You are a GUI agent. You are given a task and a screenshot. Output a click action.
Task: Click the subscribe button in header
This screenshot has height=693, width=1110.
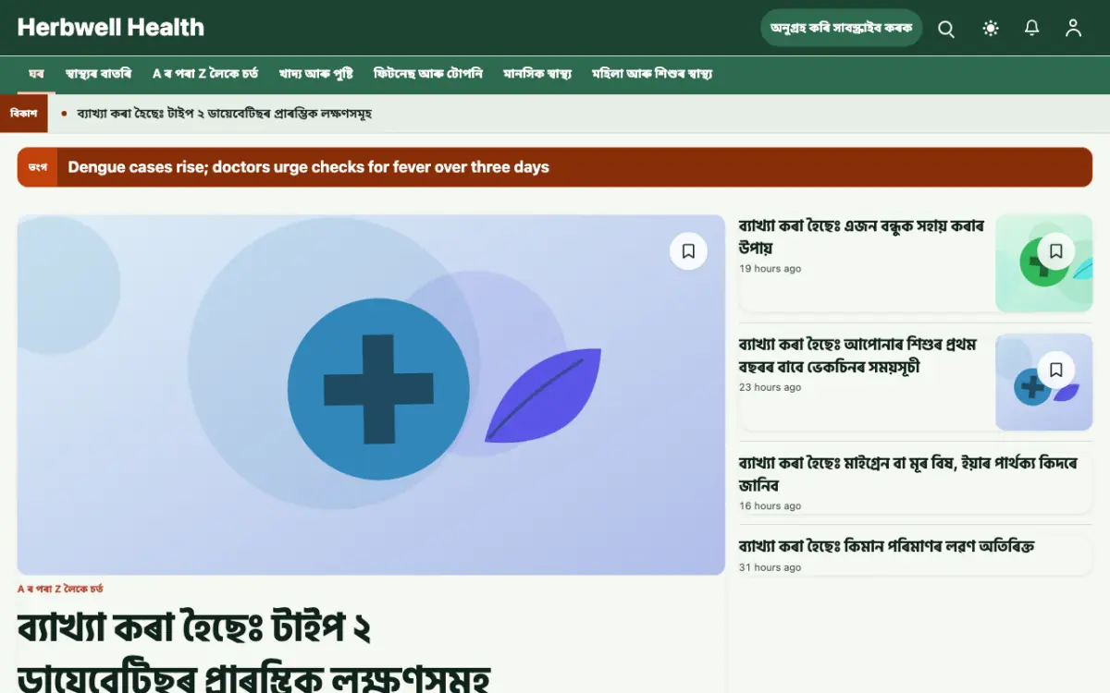(x=842, y=28)
